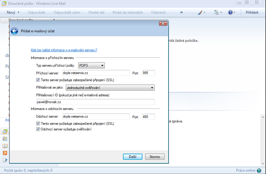The width and height of the screenshot is (266, 174).
Task: Click the scrollbar up arrow in main window
Action: [x=263, y=117]
